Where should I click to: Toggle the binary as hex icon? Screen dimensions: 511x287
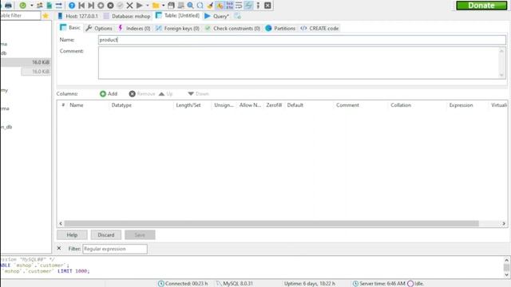tap(229, 6)
